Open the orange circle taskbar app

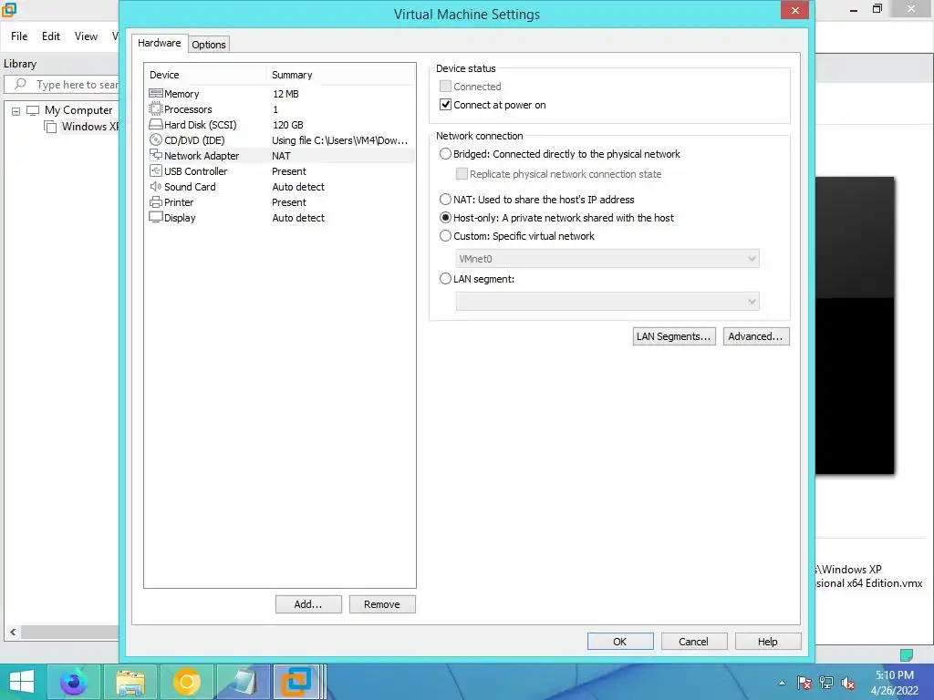point(186,682)
